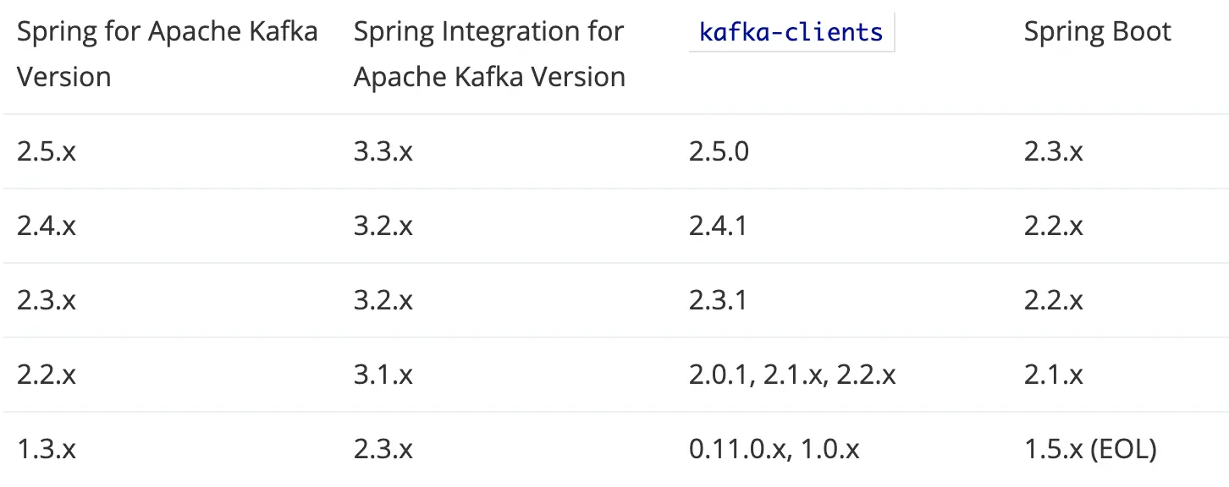
Task: Click the 2.5.0 kafka-clients cell
Action: coord(719,152)
